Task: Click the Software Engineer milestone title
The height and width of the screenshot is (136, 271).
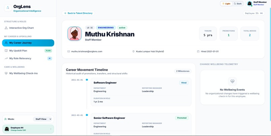Action: point(105,83)
